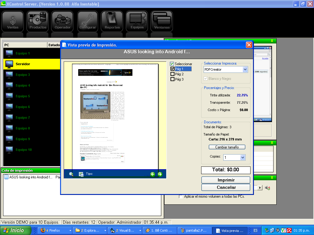Open the Reportes toolbar button
314x235 pixels.
(x=112, y=21)
